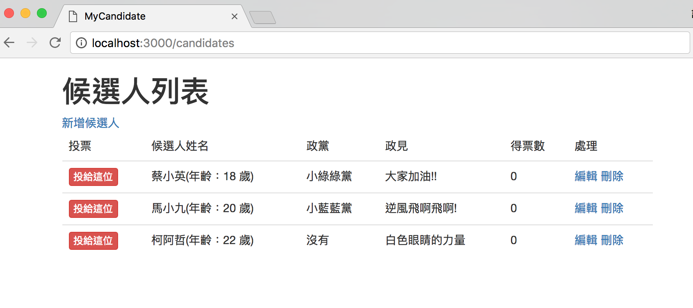This screenshot has width=693, height=308.
Task: Open a new browser tab
Action: (x=262, y=17)
